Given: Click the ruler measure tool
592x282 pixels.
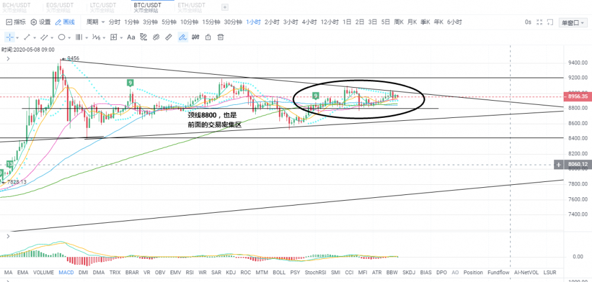Looking at the screenshot, I should [169, 37].
